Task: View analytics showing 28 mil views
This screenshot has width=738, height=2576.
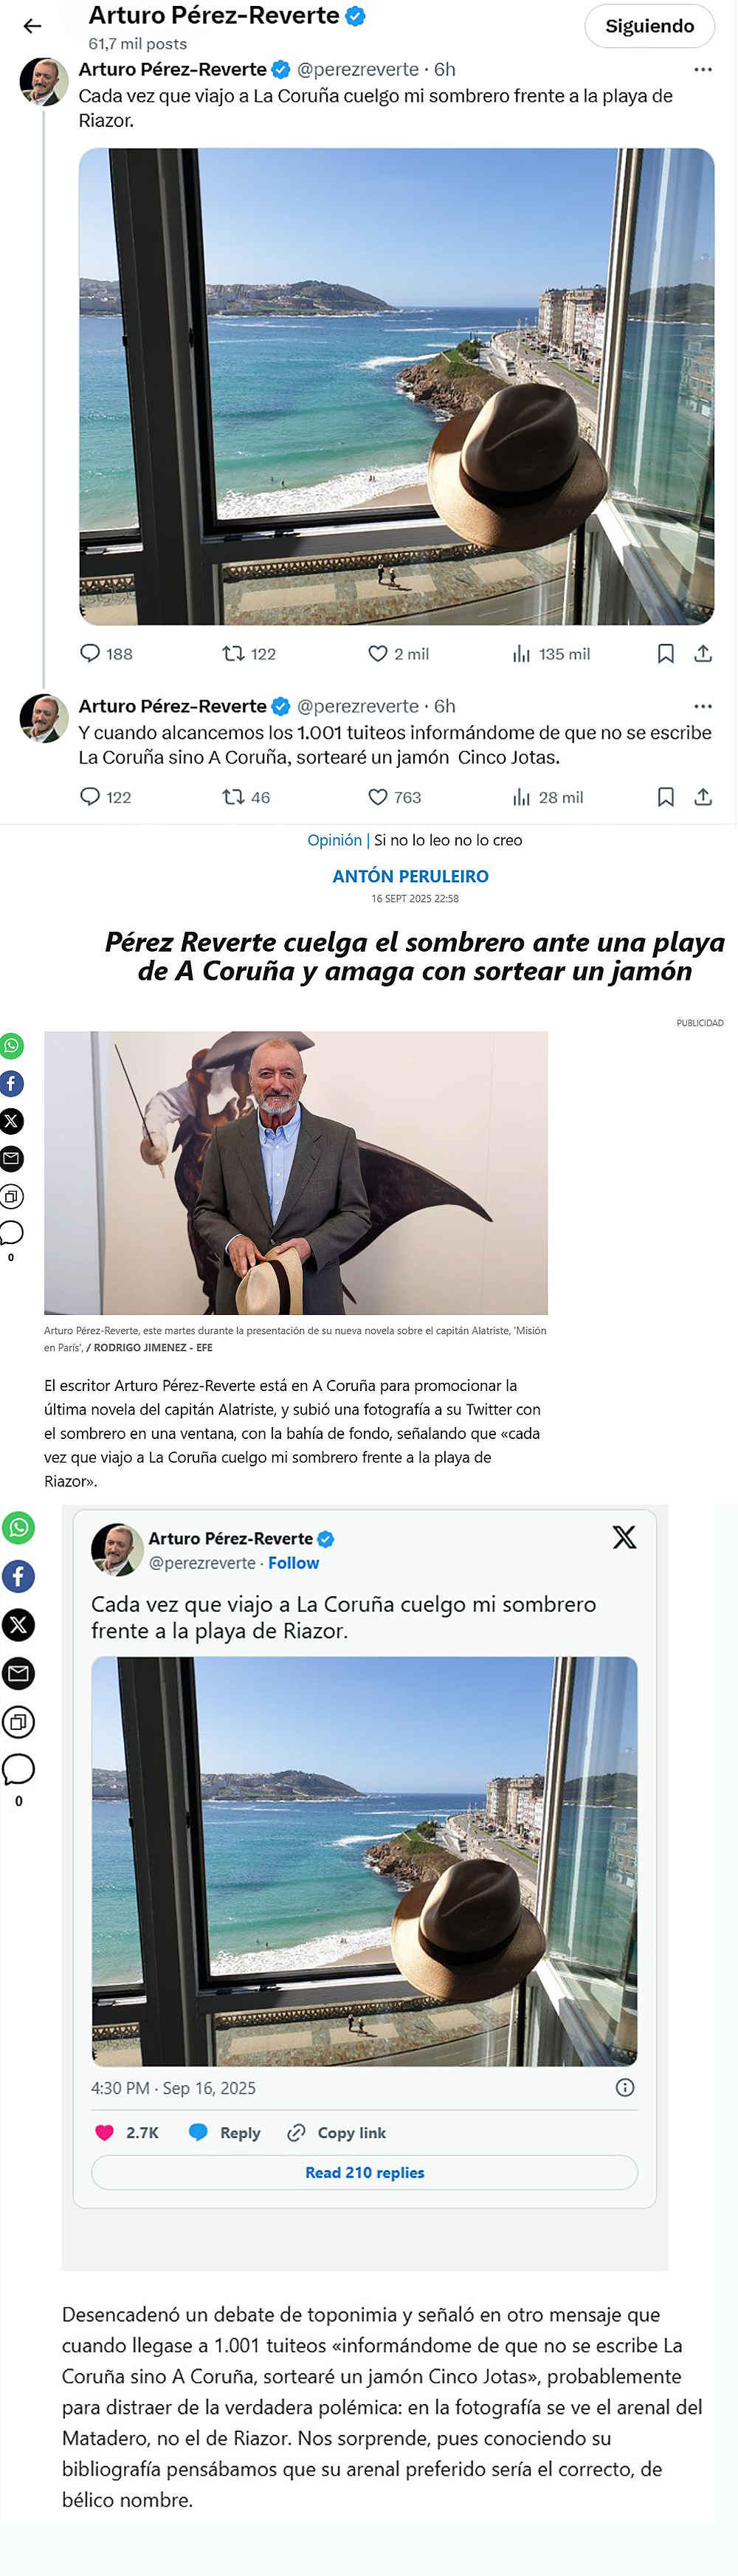Action: tap(548, 797)
